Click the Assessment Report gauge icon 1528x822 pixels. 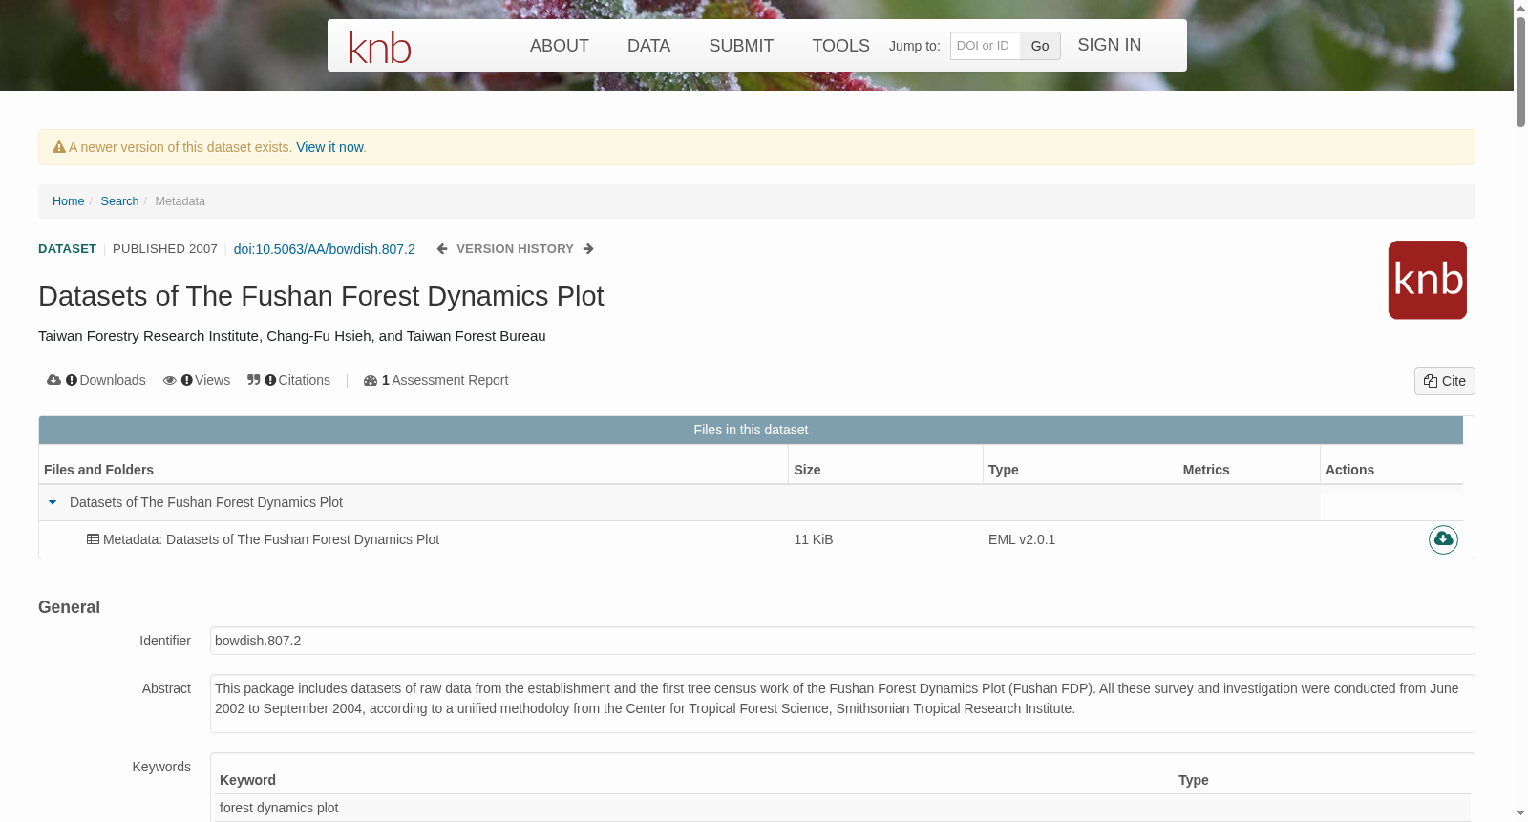click(371, 381)
